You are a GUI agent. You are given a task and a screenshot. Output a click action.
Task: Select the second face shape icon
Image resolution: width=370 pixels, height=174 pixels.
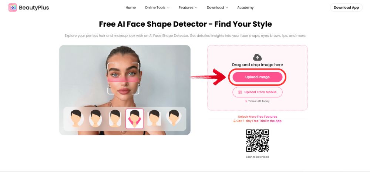coord(95,118)
